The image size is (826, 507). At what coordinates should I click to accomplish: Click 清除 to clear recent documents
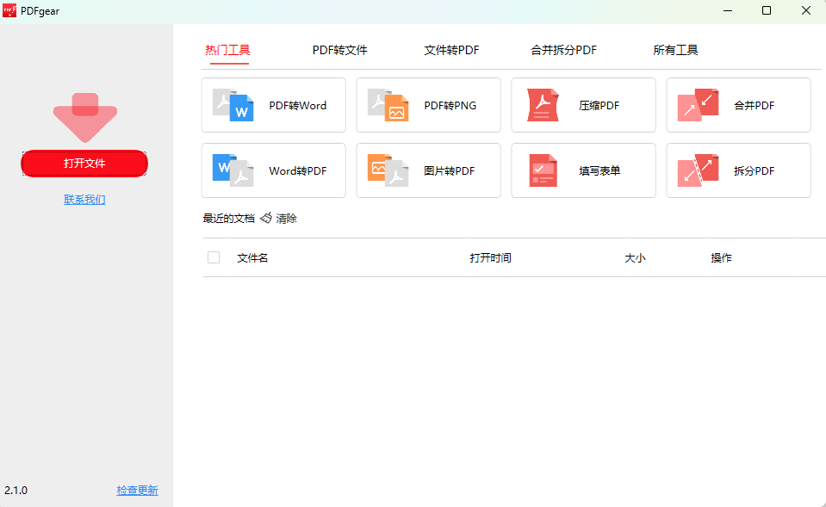pyautogui.click(x=287, y=219)
